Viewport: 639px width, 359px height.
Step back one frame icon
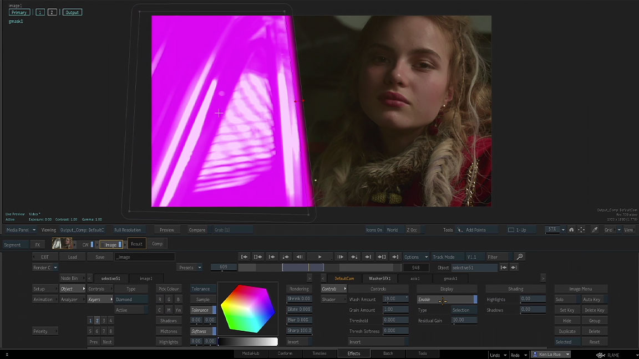299,257
